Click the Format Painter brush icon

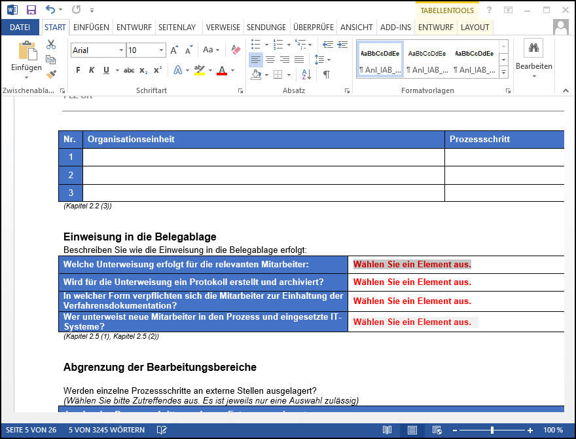pyautogui.click(x=51, y=74)
